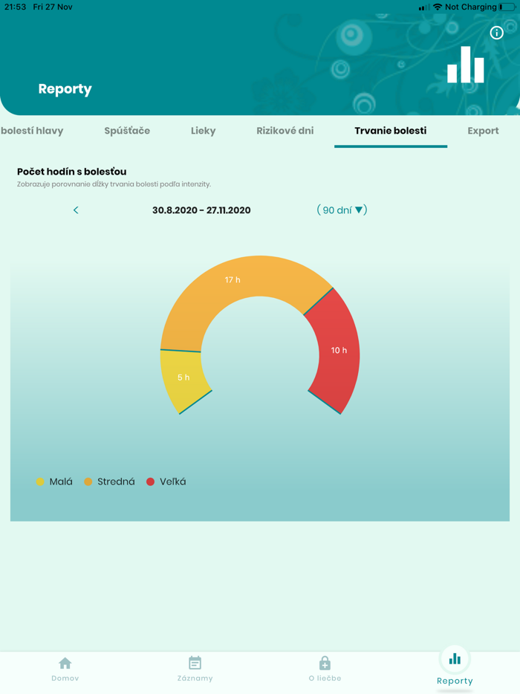Open the O liečbe lock icon
The height and width of the screenshot is (694, 520).
tap(325, 663)
